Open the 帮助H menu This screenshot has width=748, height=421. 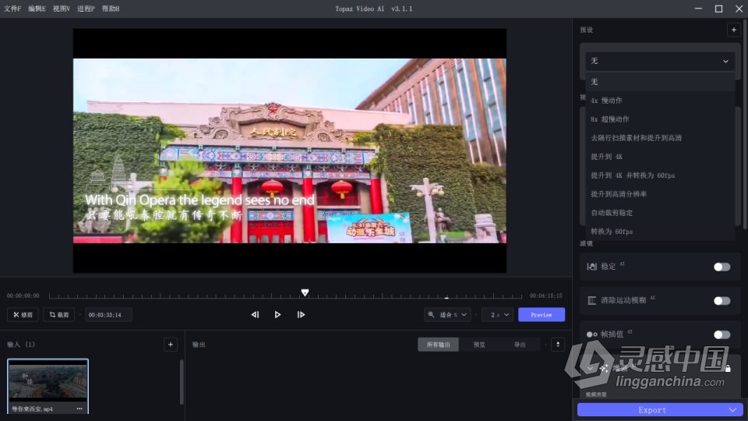tap(111, 9)
